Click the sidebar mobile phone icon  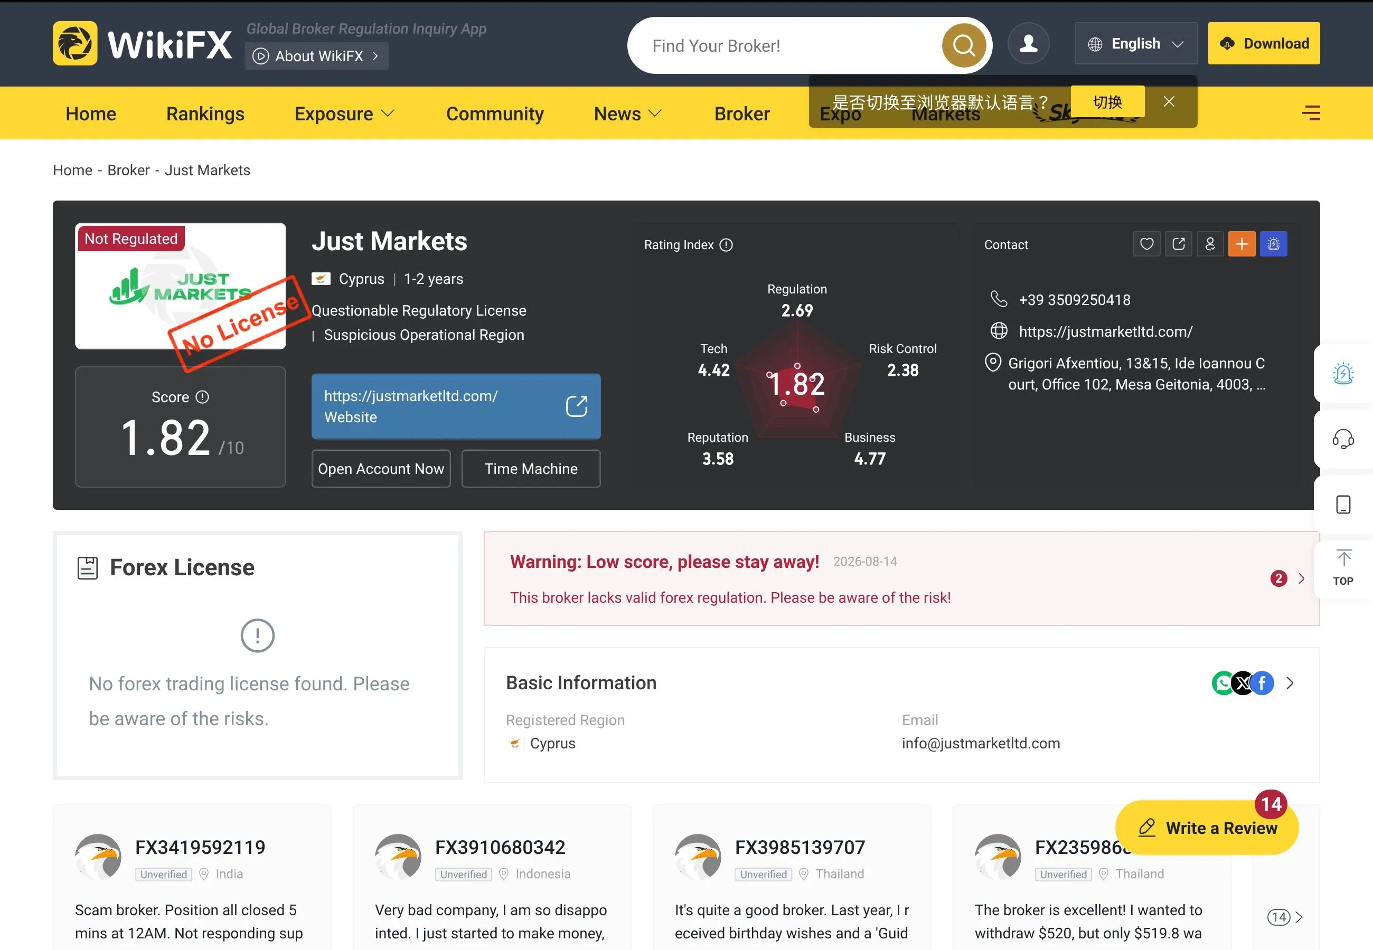tap(1342, 505)
